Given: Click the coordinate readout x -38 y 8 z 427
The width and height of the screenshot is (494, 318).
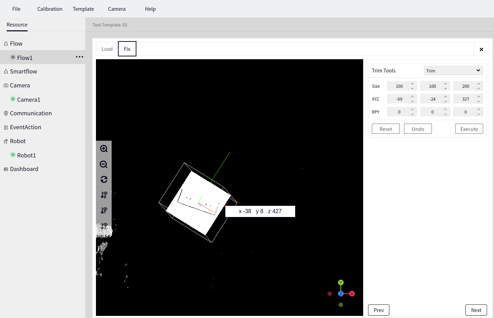Looking at the screenshot, I should pos(260,211).
